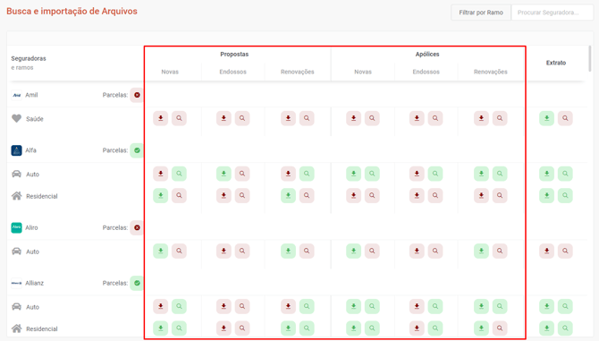The width and height of the screenshot is (599, 341).
Task: Click the Procurar Seguradora search field
Action: pyautogui.click(x=552, y=13)
